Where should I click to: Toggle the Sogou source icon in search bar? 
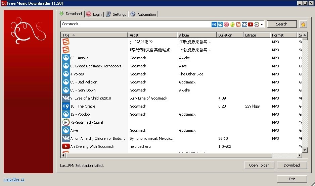(238, 24)
